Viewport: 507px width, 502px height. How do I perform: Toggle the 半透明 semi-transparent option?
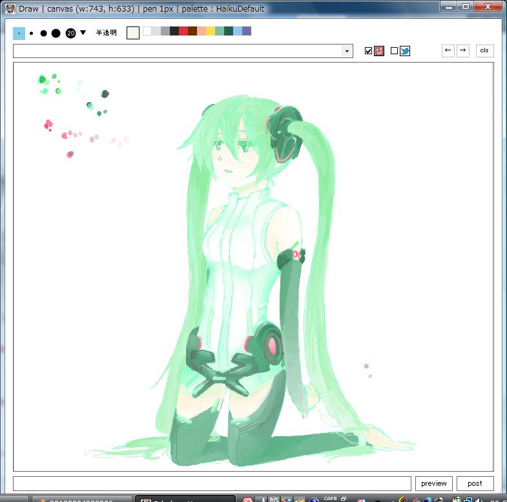pos(106,33)
